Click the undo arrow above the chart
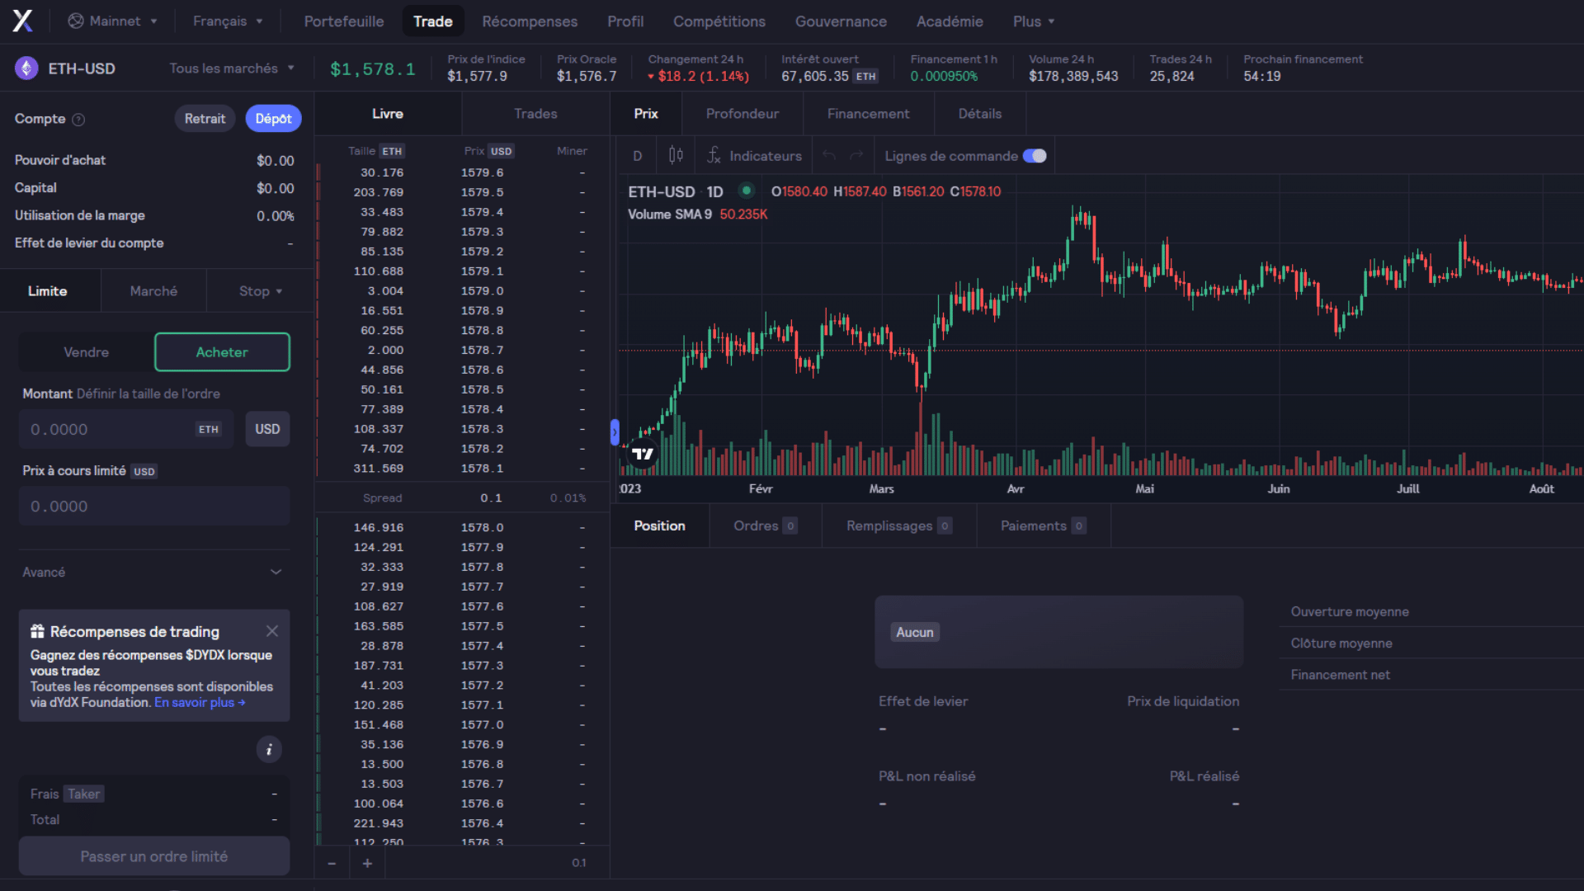The image size is (1584, 891). [x=827, y=155]
